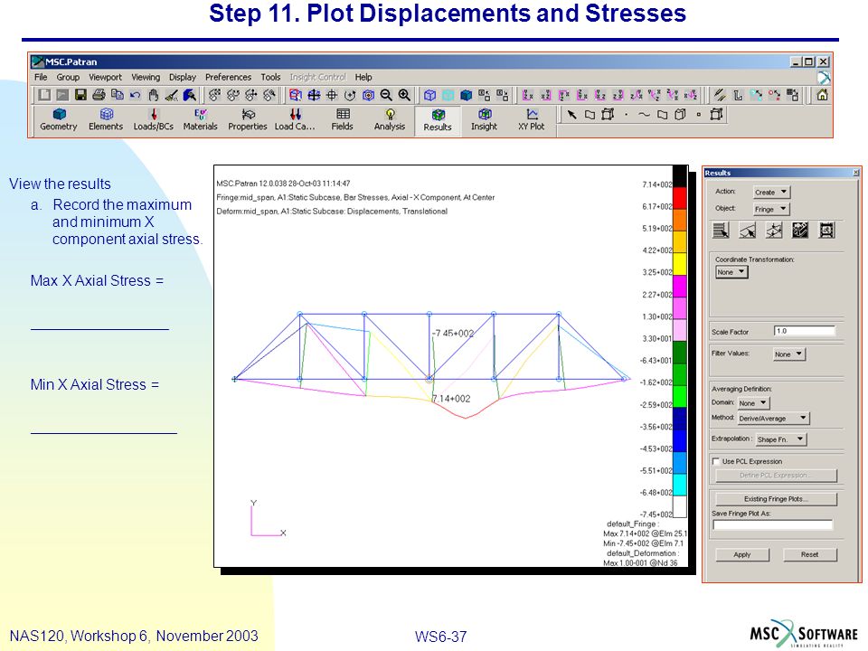
Task: Open the Averaging Domain dropdown
Action: click(753, 403)
